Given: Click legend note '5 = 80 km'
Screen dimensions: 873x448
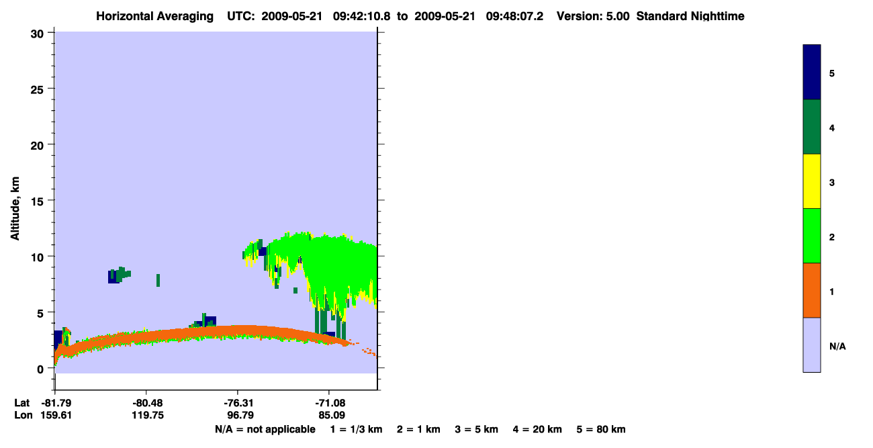Looking at the screenshot, I should [601, 429].
